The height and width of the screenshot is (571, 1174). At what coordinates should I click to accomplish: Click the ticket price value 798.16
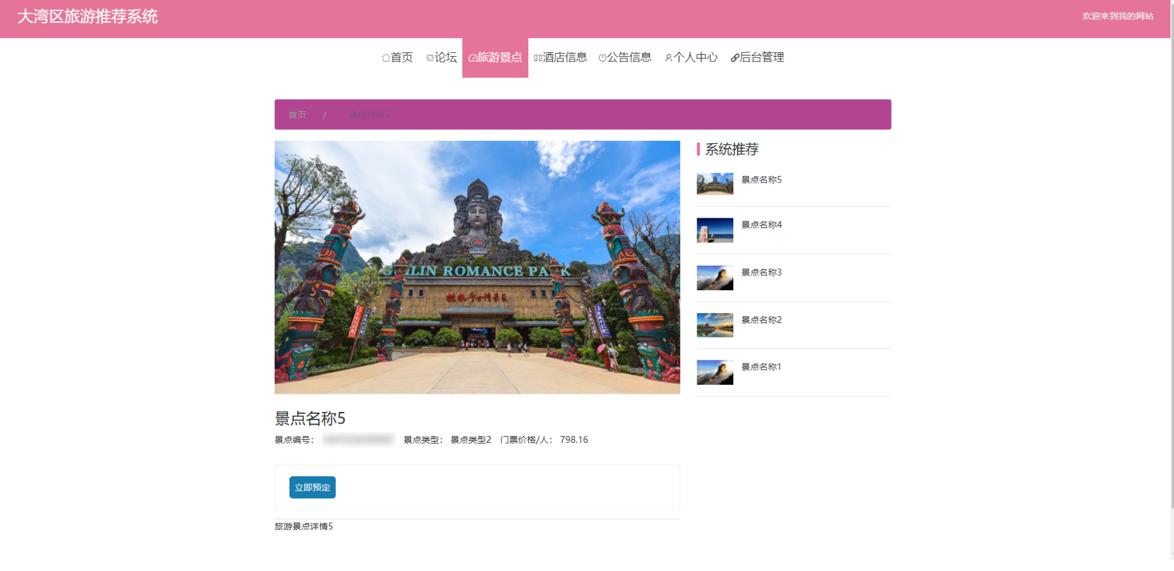pyautogui.click(x=574, y=440)
